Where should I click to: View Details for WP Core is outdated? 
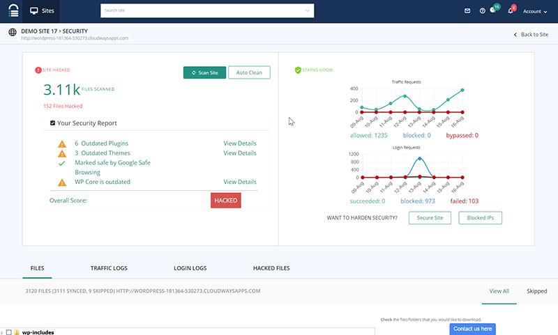(240, 182)
